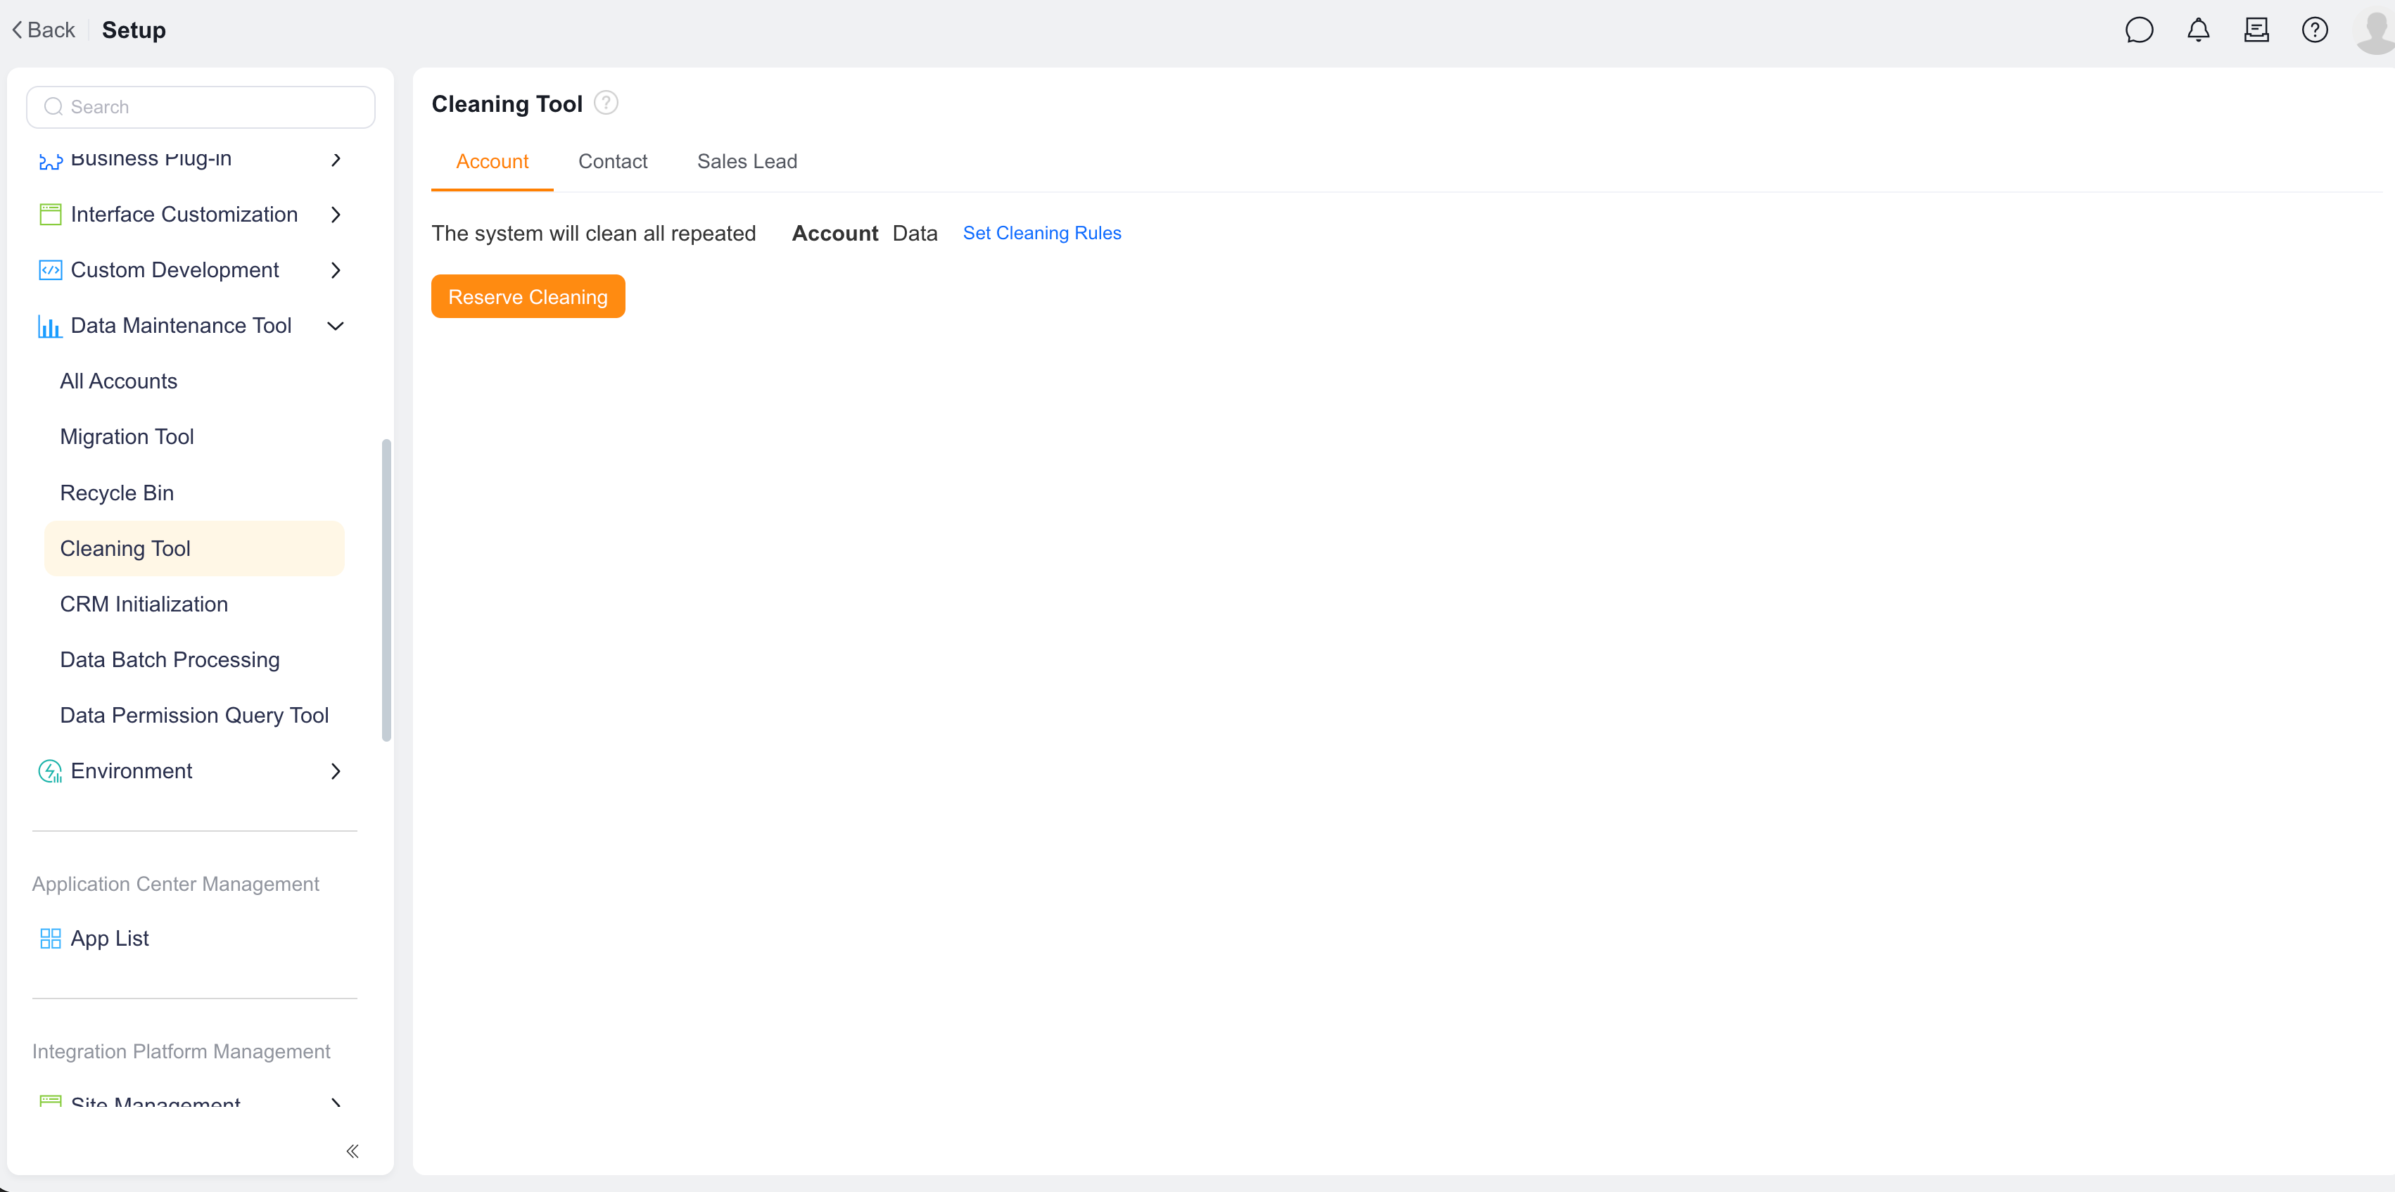
Task: Switch to the Sales Lead tab
Action: pyautogui.click(x=747, y=162)
